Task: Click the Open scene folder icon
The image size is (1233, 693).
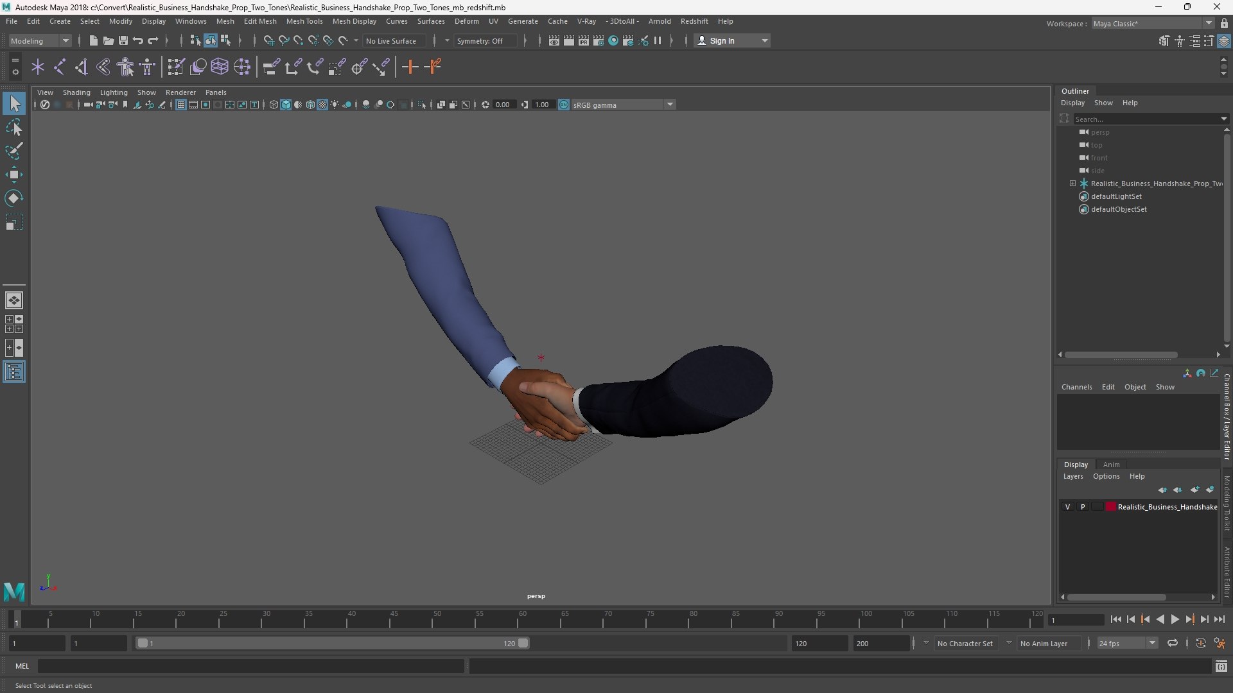Action: [108, 40]
